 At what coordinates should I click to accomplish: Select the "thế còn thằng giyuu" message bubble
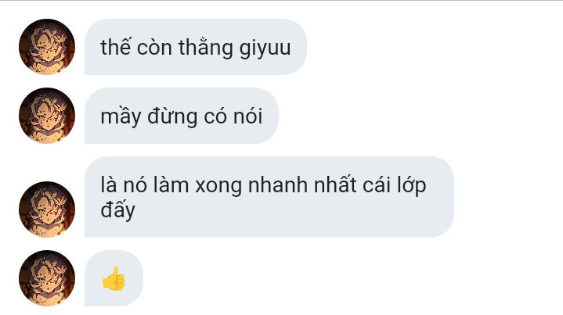pyautogui.click(x=196, y=47)
